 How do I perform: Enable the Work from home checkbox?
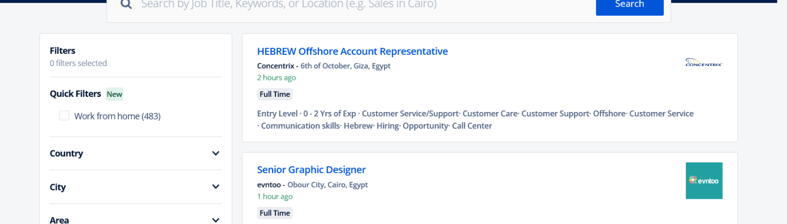pos(65,116)
